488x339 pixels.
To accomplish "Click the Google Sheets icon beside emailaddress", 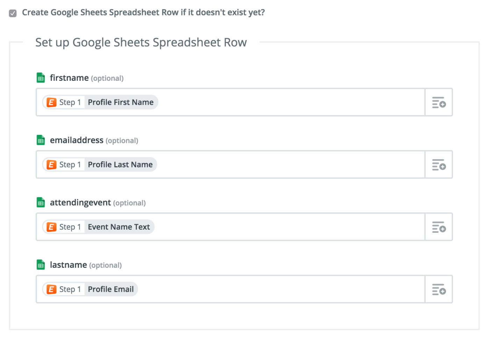I will [x=41, y=140].
